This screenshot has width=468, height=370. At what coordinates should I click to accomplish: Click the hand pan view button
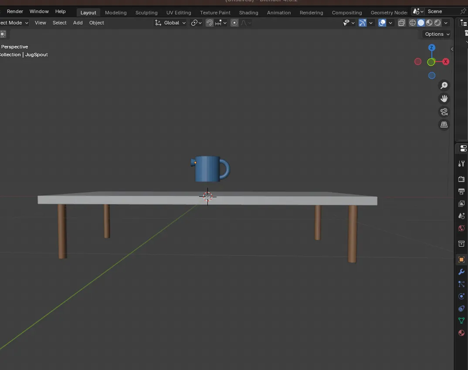coord(444,99)
